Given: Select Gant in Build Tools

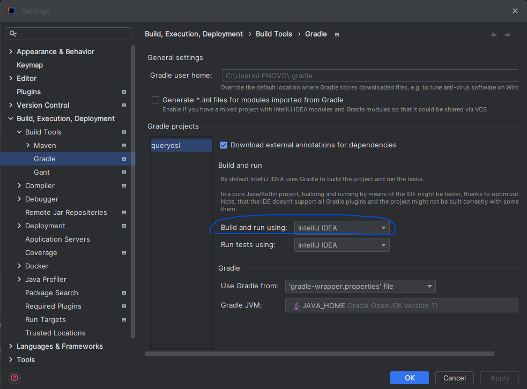Looking at the screenshot, I should [42, 173].
